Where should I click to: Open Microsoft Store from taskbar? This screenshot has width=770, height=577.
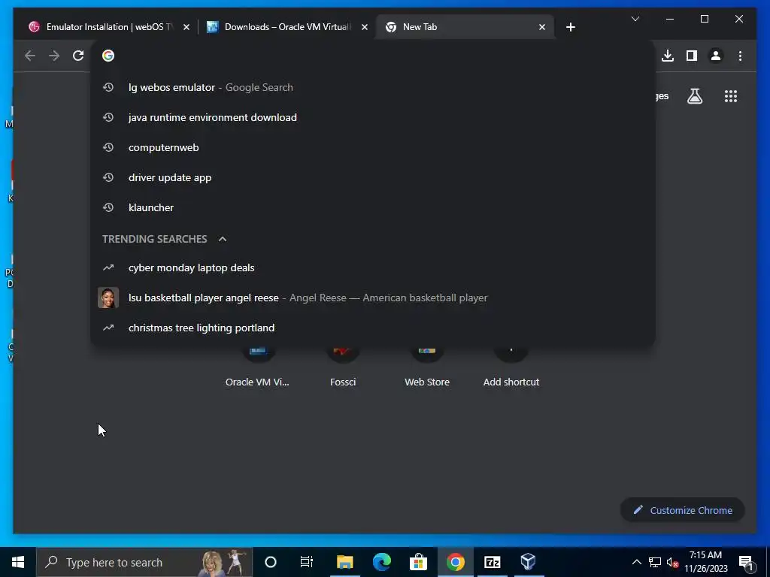(418, 562)
